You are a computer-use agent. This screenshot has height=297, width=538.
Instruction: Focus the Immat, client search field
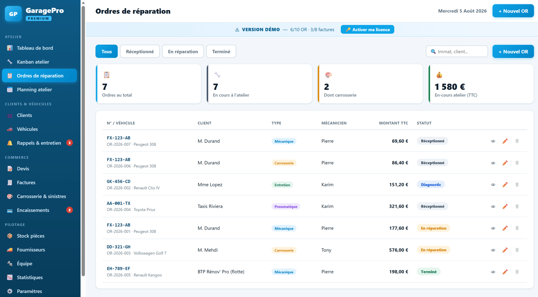coord(457,52)
